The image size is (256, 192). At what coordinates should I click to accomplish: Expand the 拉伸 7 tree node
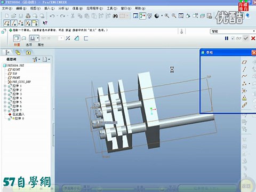[x=5, y=110]
